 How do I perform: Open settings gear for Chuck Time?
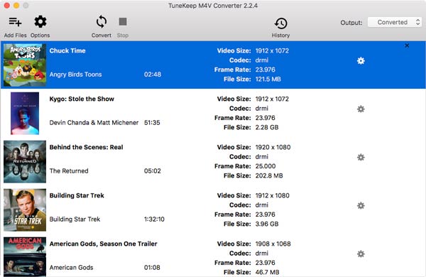[x=361, y=60]
